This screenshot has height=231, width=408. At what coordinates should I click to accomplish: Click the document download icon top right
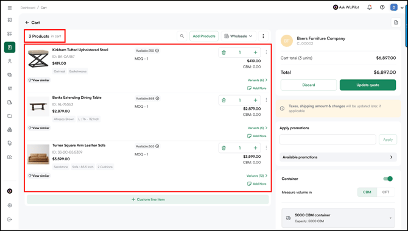point(396,23)
